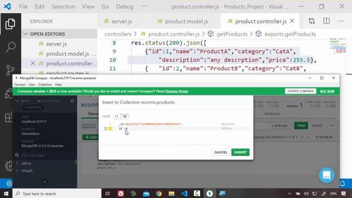Image resolution: width=352 pixels, height=198 pixels.
Task: Open MongoDB Compass taskbar icon
Action: [210, 194]
